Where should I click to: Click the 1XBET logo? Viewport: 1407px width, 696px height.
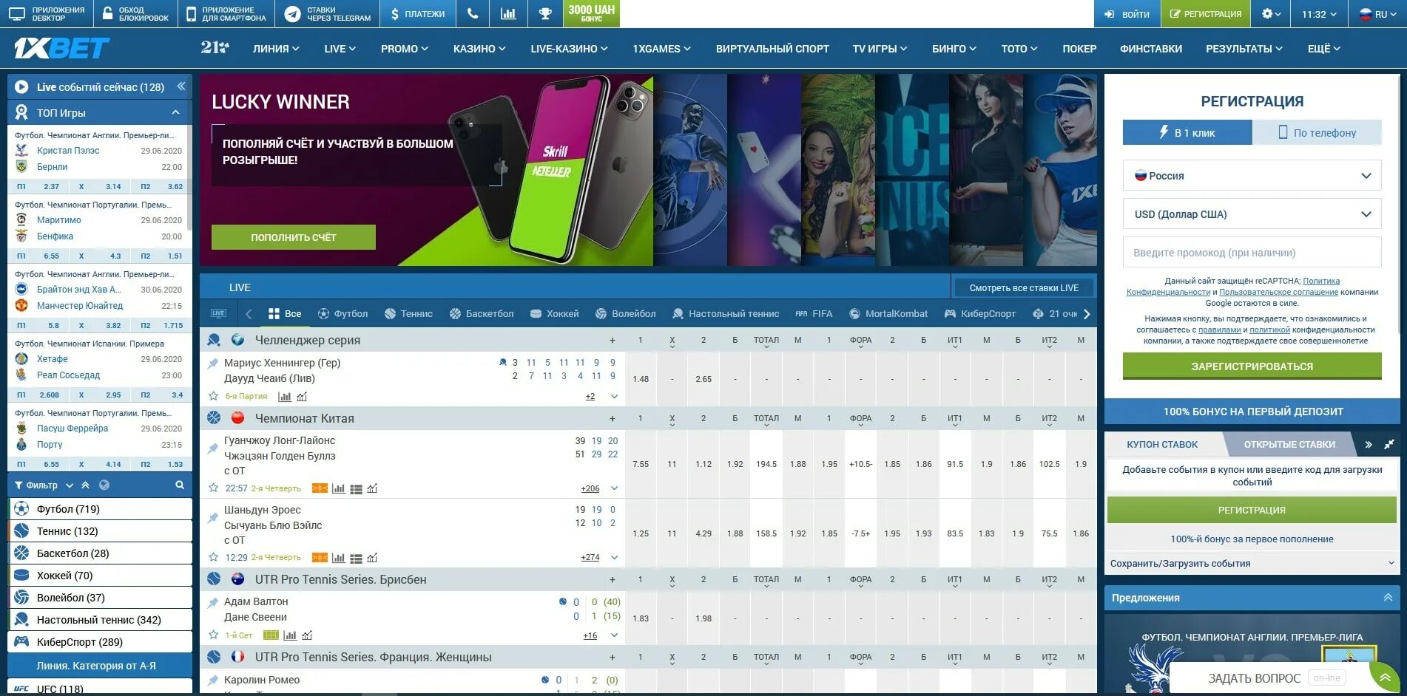(61, 48)
